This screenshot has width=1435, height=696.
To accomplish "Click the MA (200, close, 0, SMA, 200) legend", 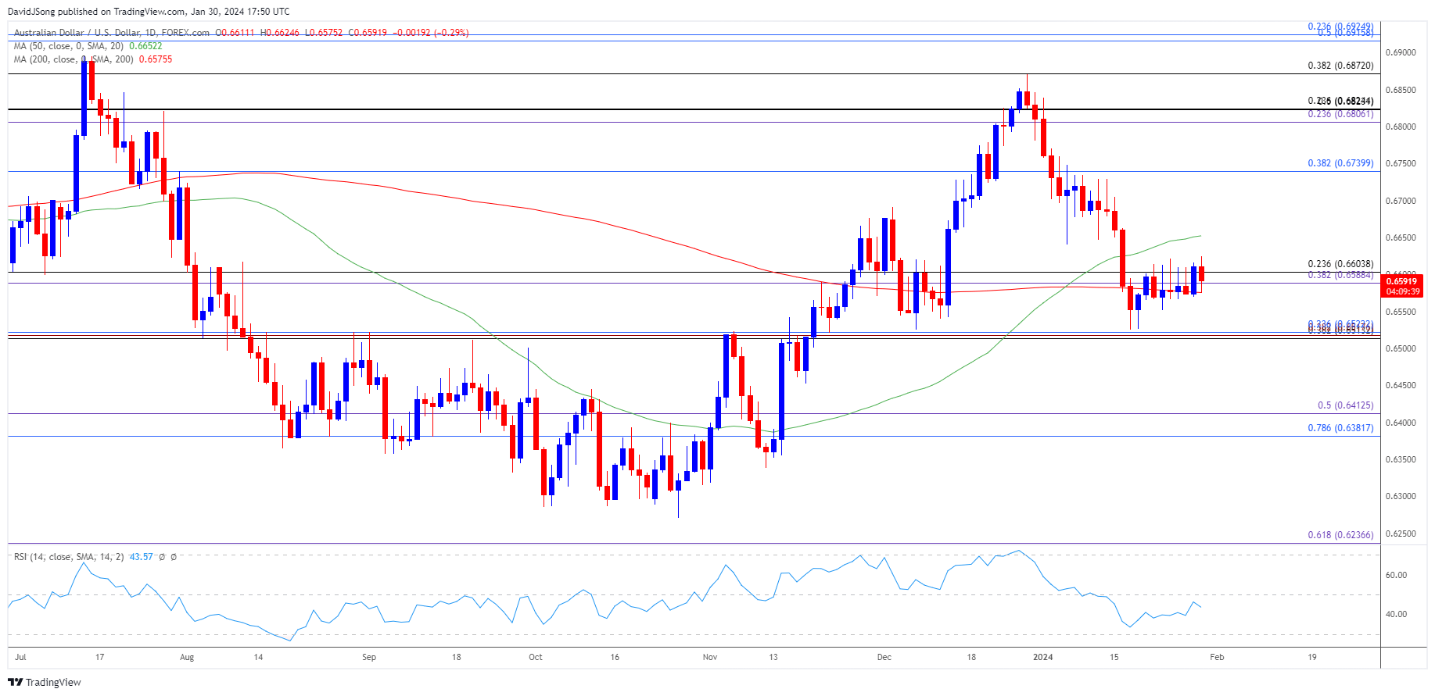I will (74, 59).
